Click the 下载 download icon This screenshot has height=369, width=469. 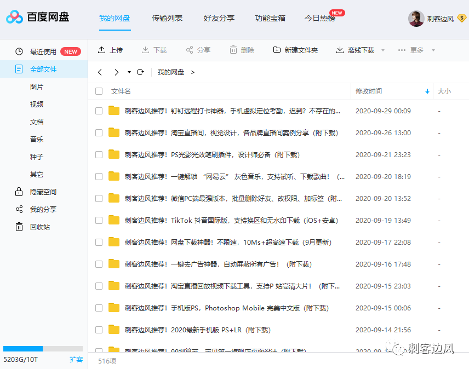[145, 50]
